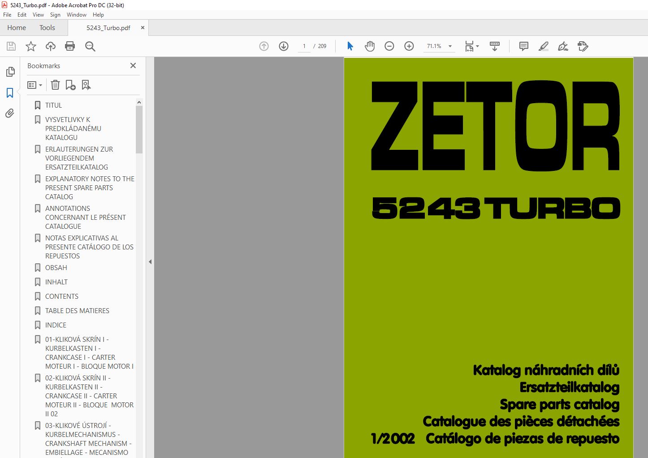648x458 pixels.
Task: Open the Help menu
Action: (98, 15)
